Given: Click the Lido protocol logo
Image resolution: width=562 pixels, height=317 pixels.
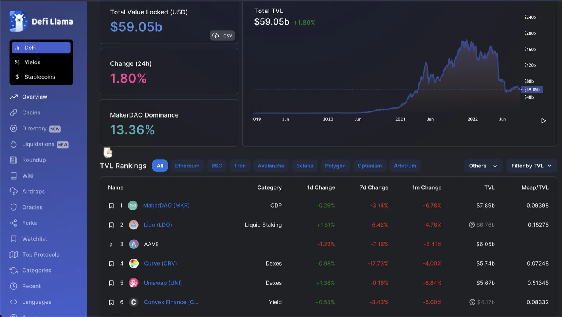Looking at the screenshot, I should (133, 225).
